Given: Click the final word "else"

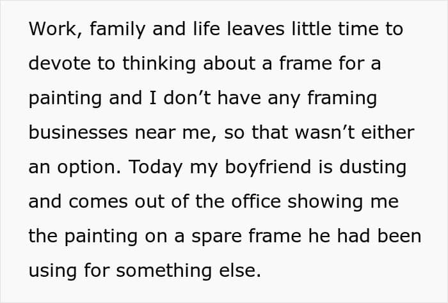Looking at the screenshot, I should 240,270.
